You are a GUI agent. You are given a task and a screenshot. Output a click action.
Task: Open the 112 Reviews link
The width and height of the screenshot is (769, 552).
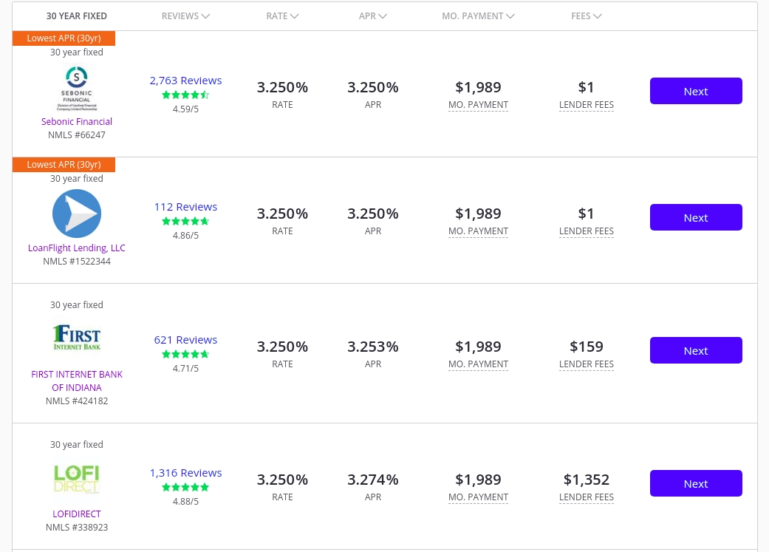coord(185,207)
